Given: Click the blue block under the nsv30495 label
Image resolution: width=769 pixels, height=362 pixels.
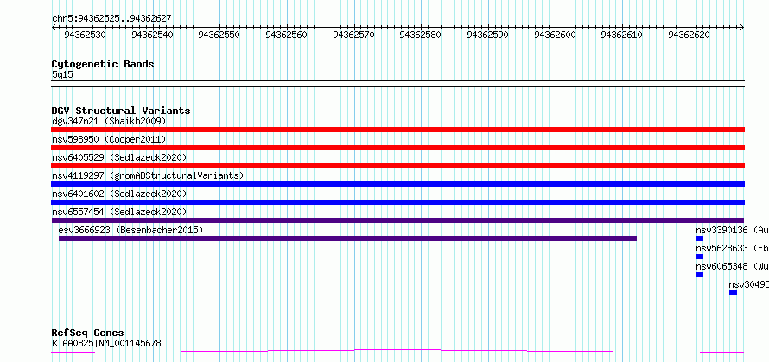Looking at the screenshot, I should pos(733,293).
